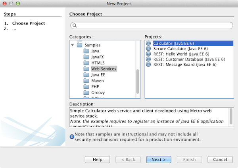Image resolution: width=238 pixels, height=168 pixels.
Task: Select the HTML5 samples category
Action: pyautogui.click(x=98, y=63)
